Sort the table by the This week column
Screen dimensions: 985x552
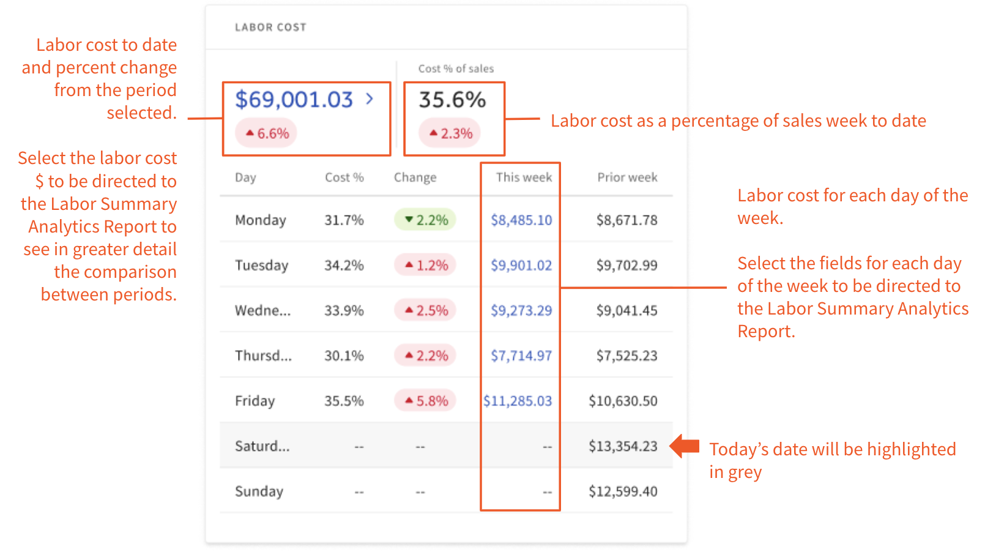point(524,177)
